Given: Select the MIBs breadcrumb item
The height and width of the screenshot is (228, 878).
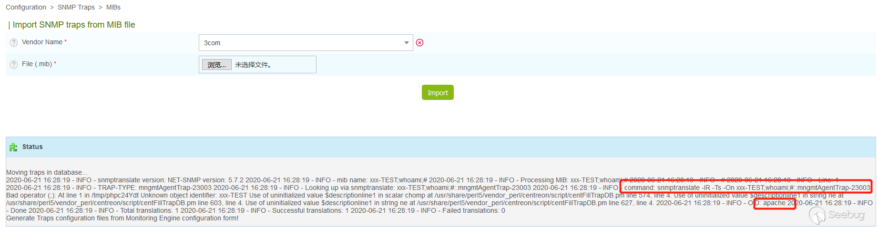Looking at the screenshot, I should (x=113, y=7).
